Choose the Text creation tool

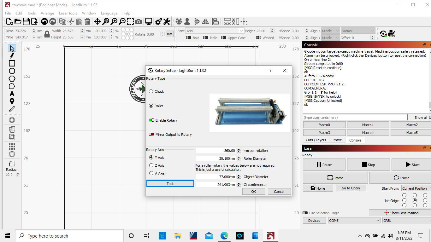click(x=12, y=94)
